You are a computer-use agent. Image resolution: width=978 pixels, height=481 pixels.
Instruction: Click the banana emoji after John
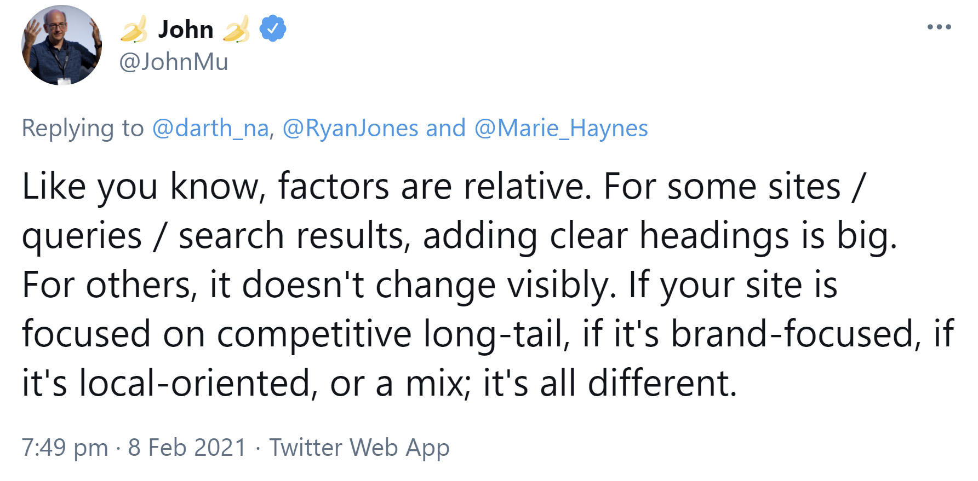tap(237, 29)
